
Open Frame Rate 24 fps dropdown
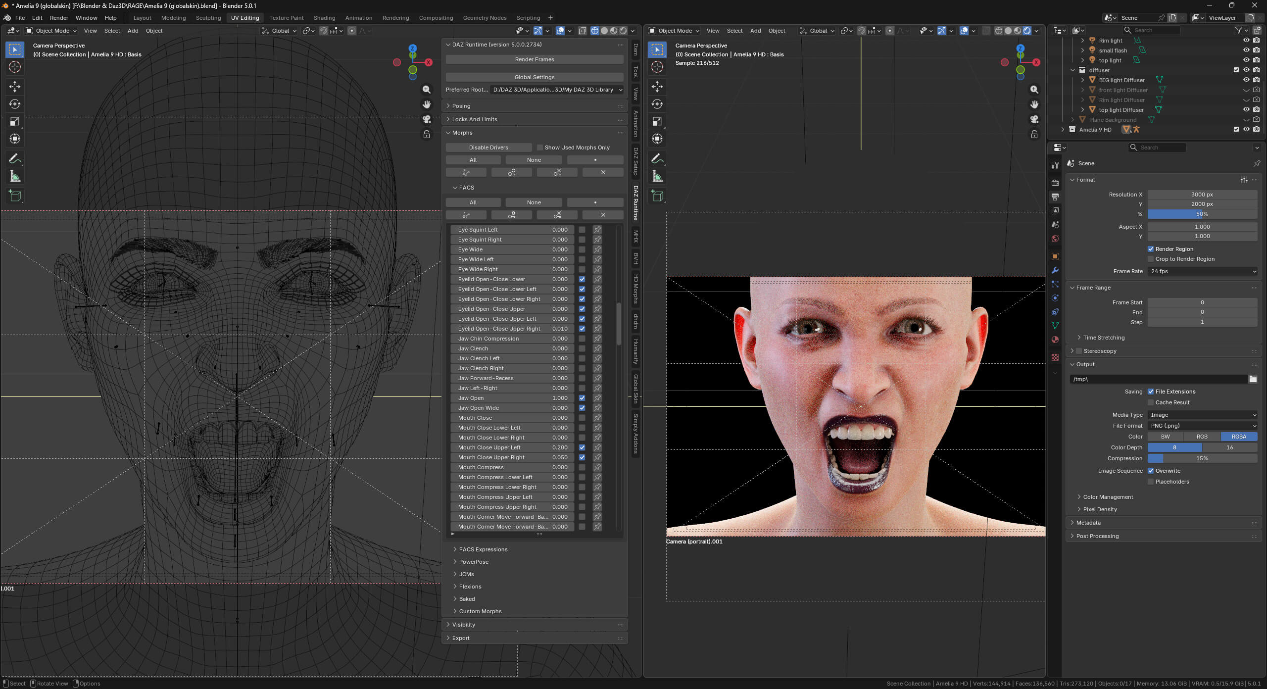tap(1203, 271)
